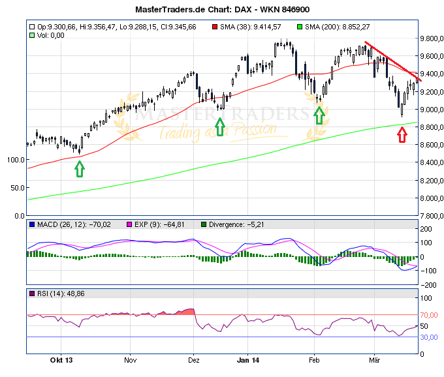This screenshot has width=444, height=377.
Task: Click the '9.800,0' price axis label
Action: (432, 38)
